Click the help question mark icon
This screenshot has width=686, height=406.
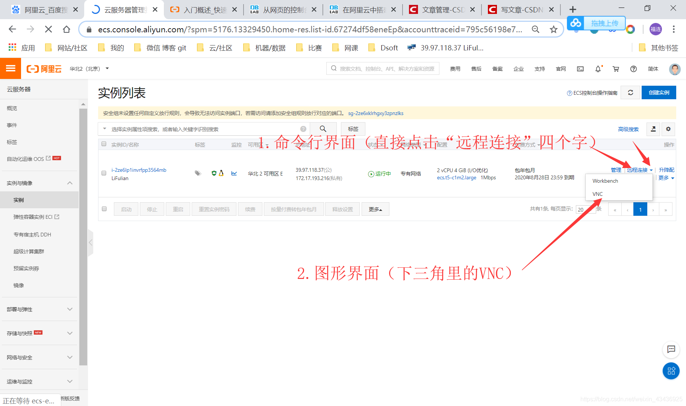(x=633, y=69)
